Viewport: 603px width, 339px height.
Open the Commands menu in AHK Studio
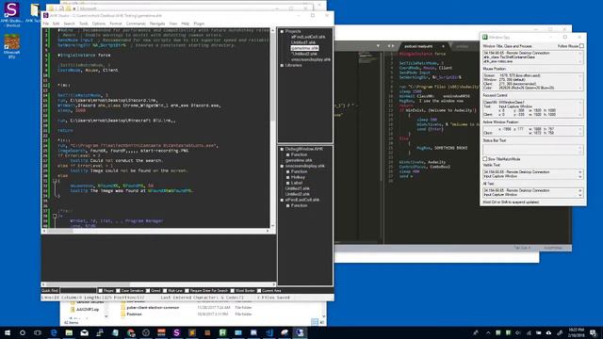[136, 24]
